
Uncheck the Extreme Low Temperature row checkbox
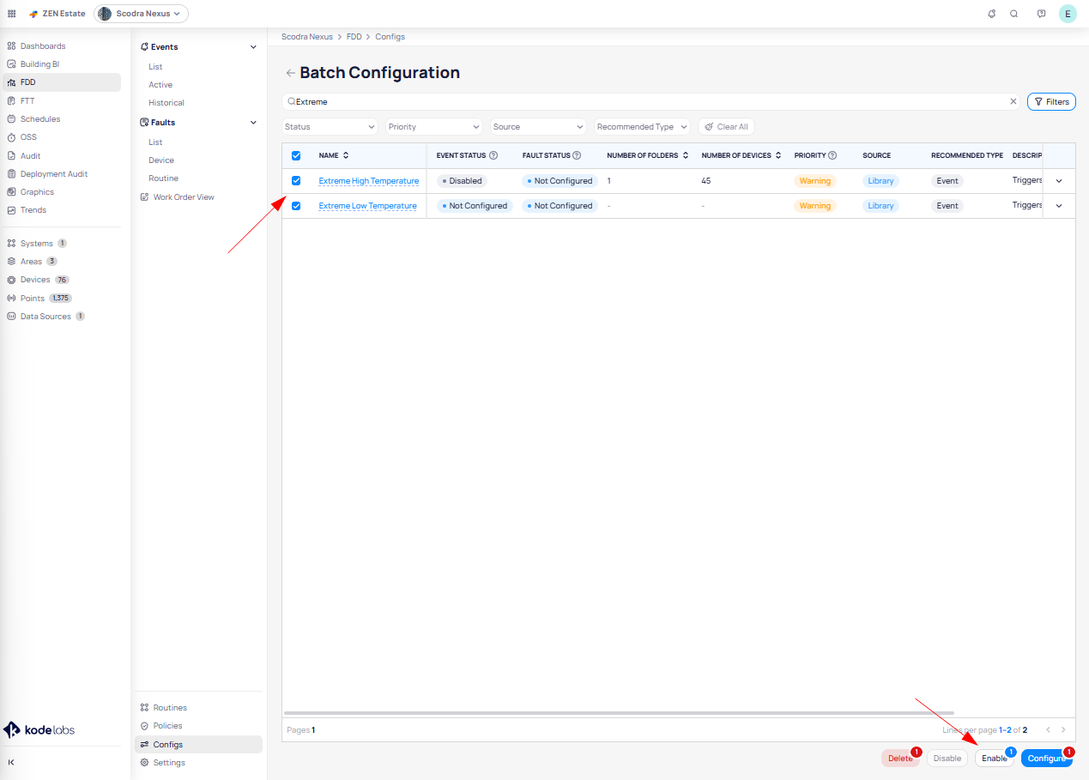296,206
